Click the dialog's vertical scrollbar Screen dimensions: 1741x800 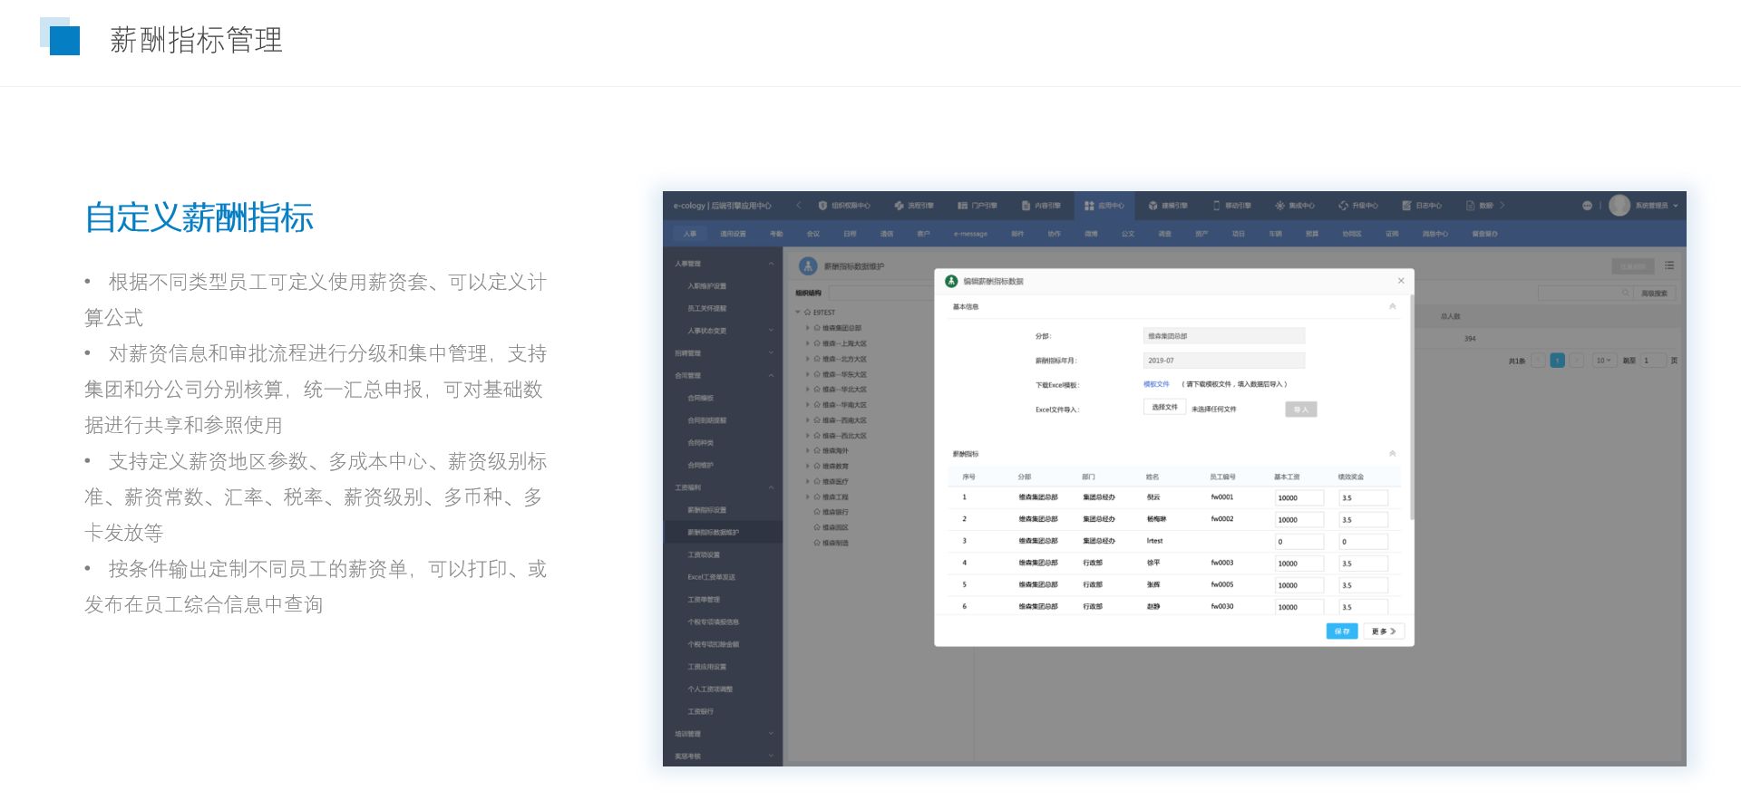click(x=1412, y=408)
